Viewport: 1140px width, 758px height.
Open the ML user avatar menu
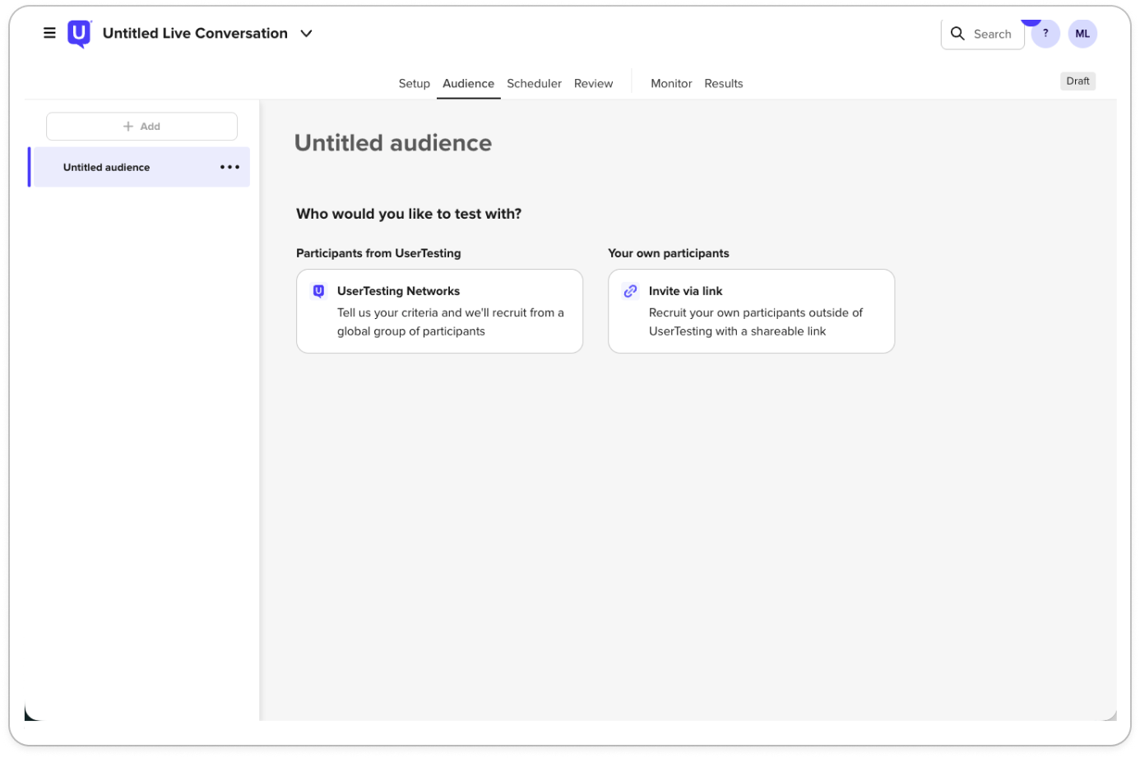click(x=1082, y=34)
